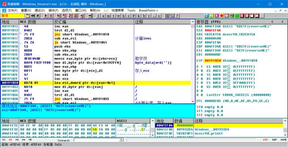Switch to memory tab M5
This screenshot has height=147, width=288.
30,140
